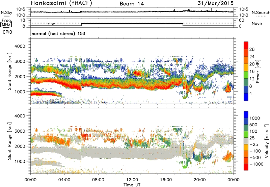
Task: Click the 'N.Sky' legend label
Action: point(6,12)
